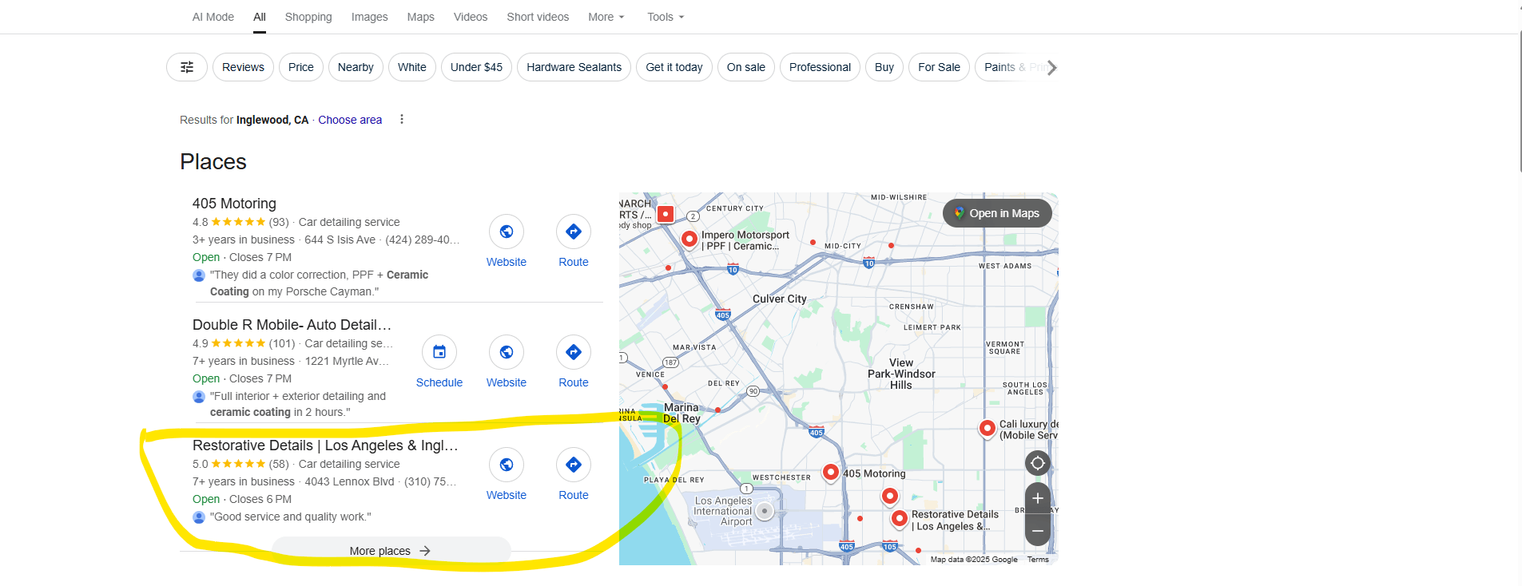1522x586 pixels.
Task: Click the Culver City map label
Action: point(780,299)
